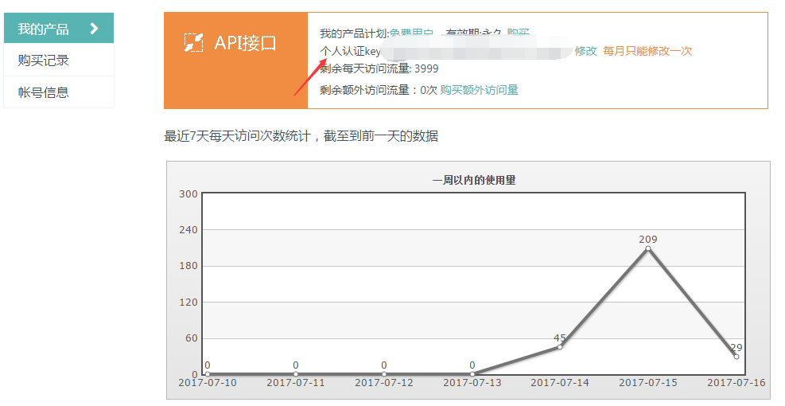Open the 帐号信息 menu item
The height and width of the screenshot is (406, 785).
(x=59, y=92)
